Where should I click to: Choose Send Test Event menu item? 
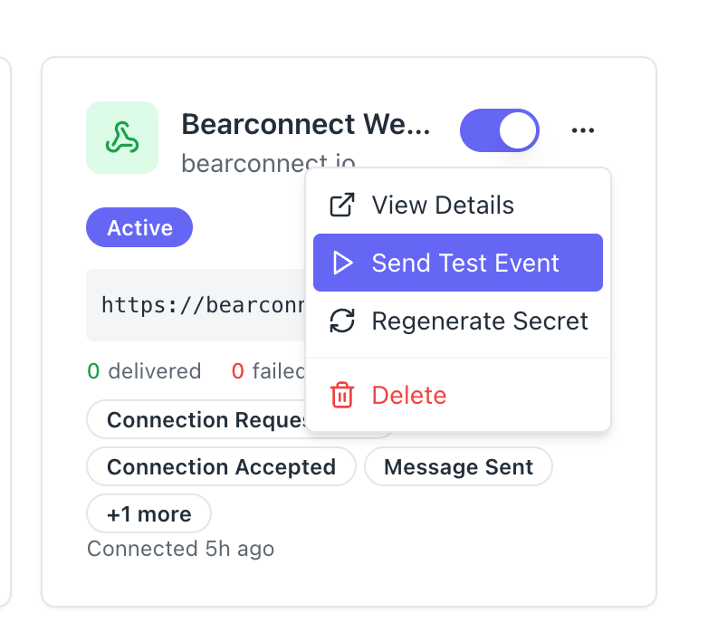[x=464, y=263]
